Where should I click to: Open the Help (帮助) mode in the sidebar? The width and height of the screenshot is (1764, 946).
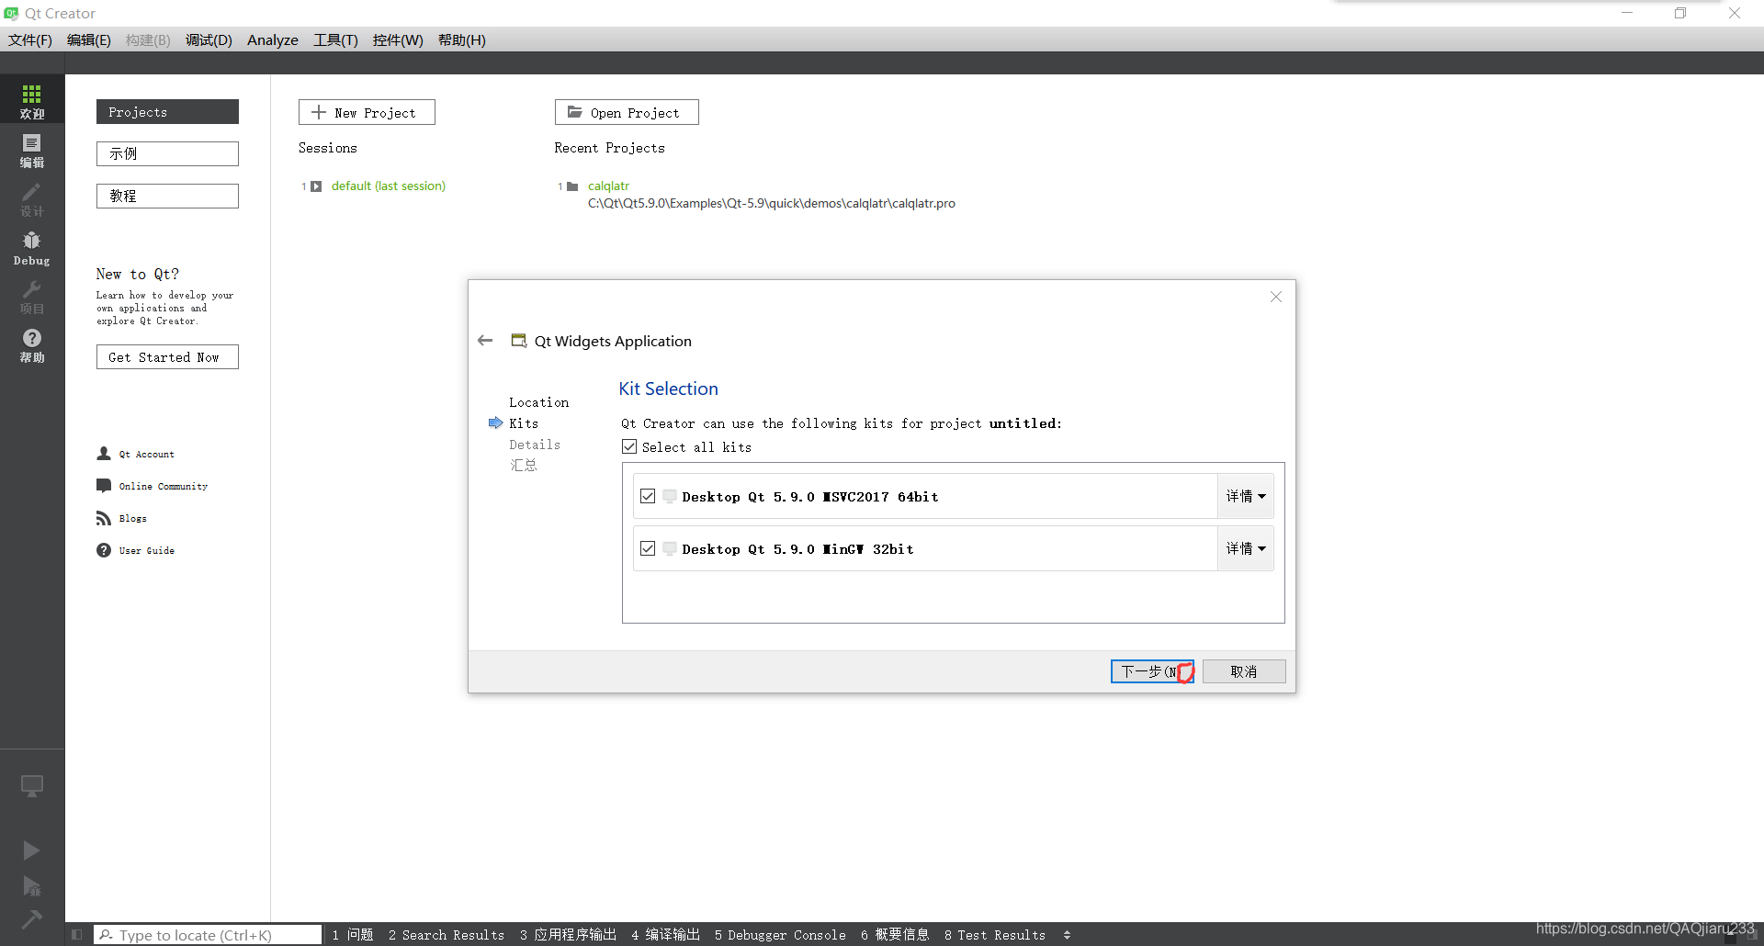[x=32, y=345]
